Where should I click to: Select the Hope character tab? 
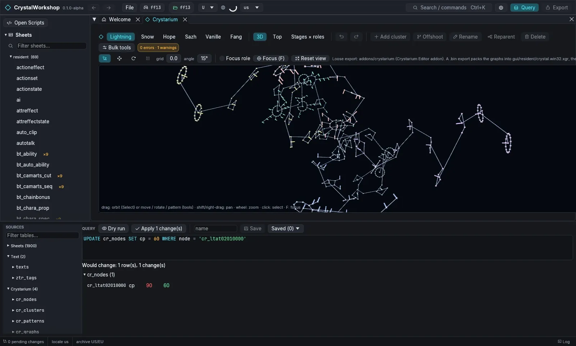pyautogui.click(x=169, y=37)
